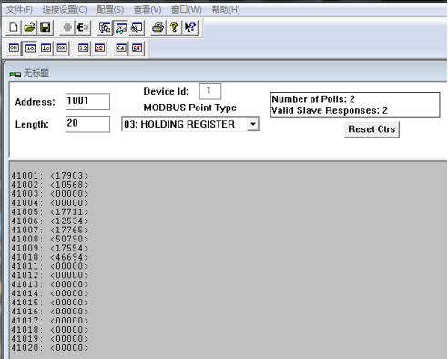Viewport: 448px width, 359px height.
Task: Toggle the show data view icon with glasses
Action: [x=121, y=27]
